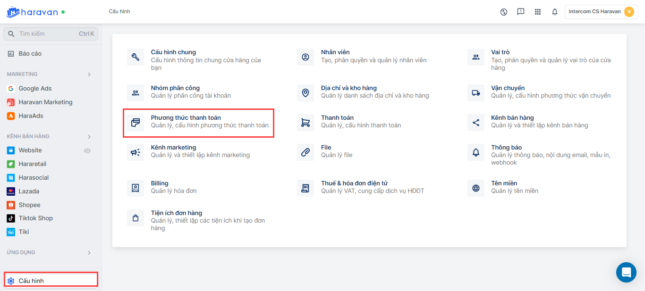Expand the MARKETING section chevron
This screenshot has width=645, height=291.
(x=89, y=75)
